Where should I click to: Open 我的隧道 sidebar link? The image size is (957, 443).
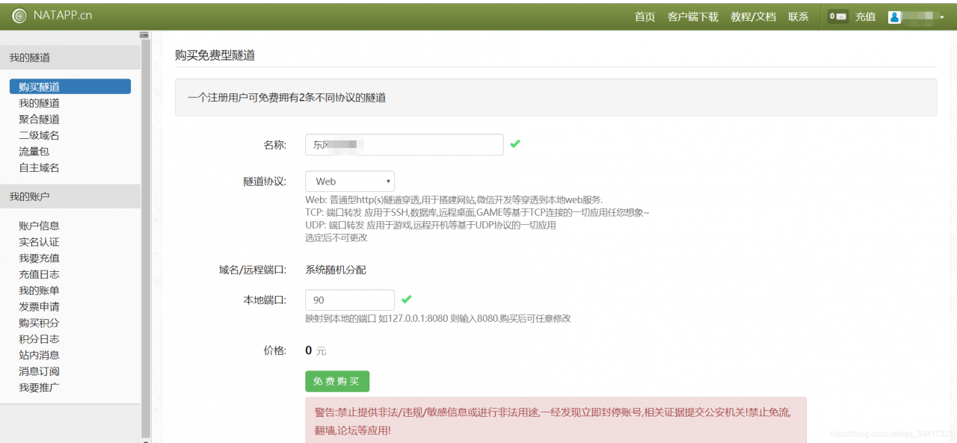coord(39,103)
